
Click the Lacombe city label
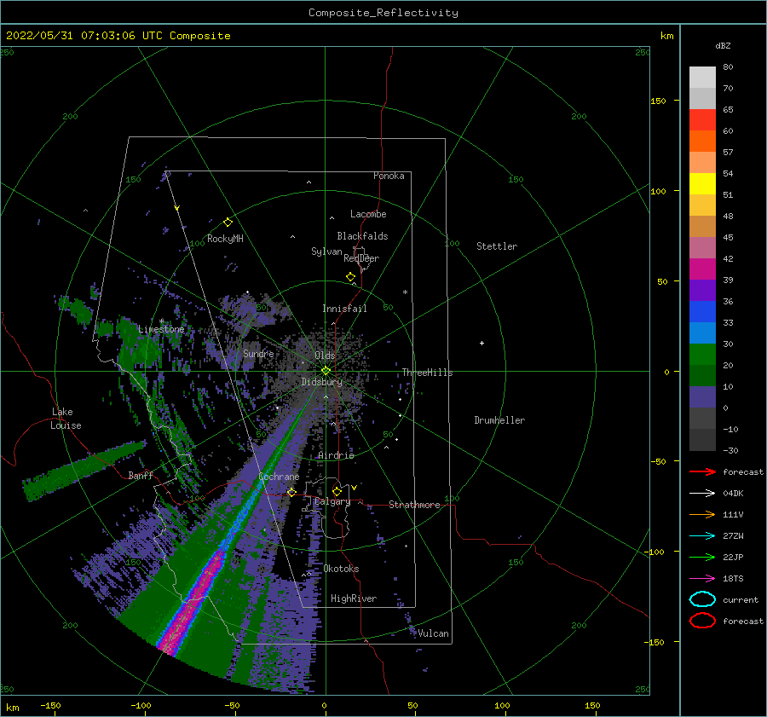point(368,214)
